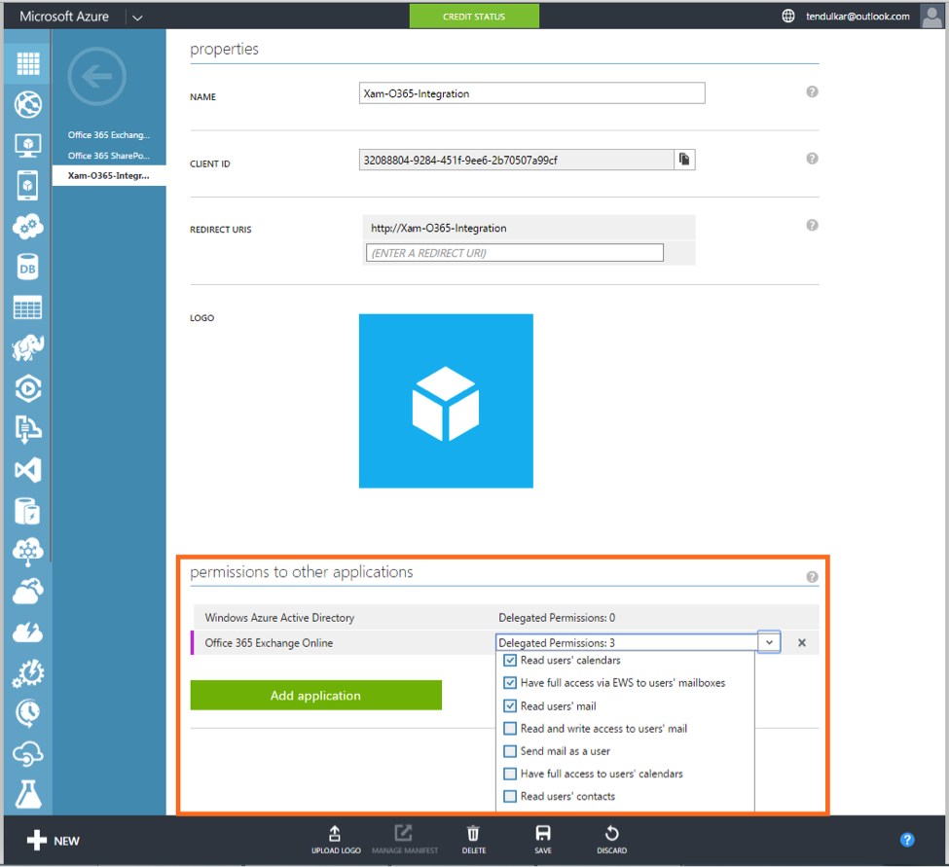Click the NEW button in bottom bar
The width and height of the screenshot is (949, 867).
(49, 840)
